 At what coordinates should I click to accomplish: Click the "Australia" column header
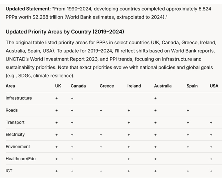pyautogui.click(x=163, y=86)
